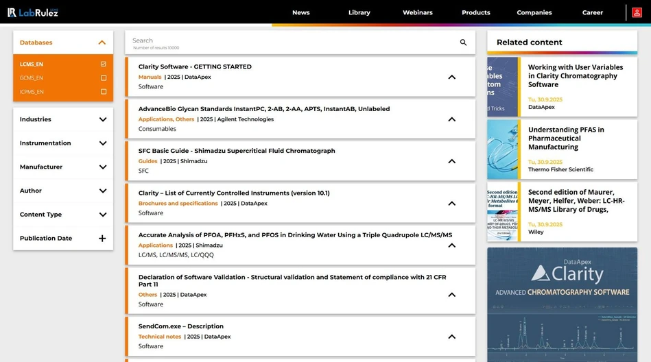This screenshot has height=362, width=651.
Task: Collapse the Clarity Software GETTING STARTED entry
Action: (x=451, y=77)
